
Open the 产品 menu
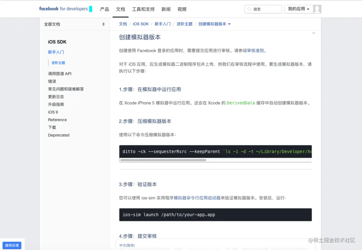(105, 9)
